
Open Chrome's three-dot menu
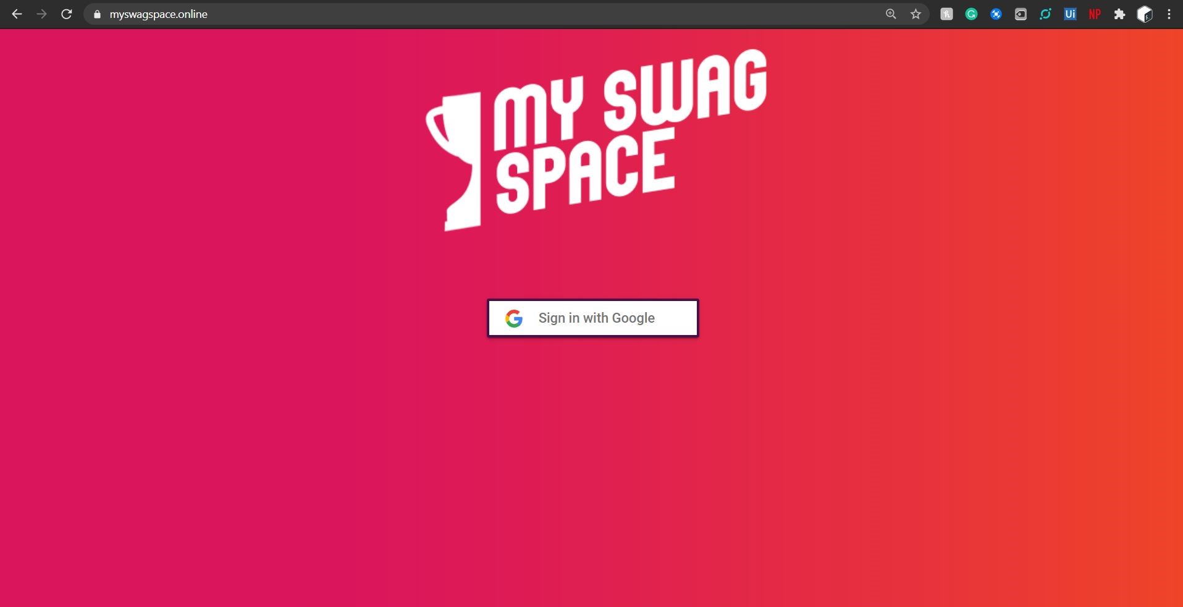1169,14
